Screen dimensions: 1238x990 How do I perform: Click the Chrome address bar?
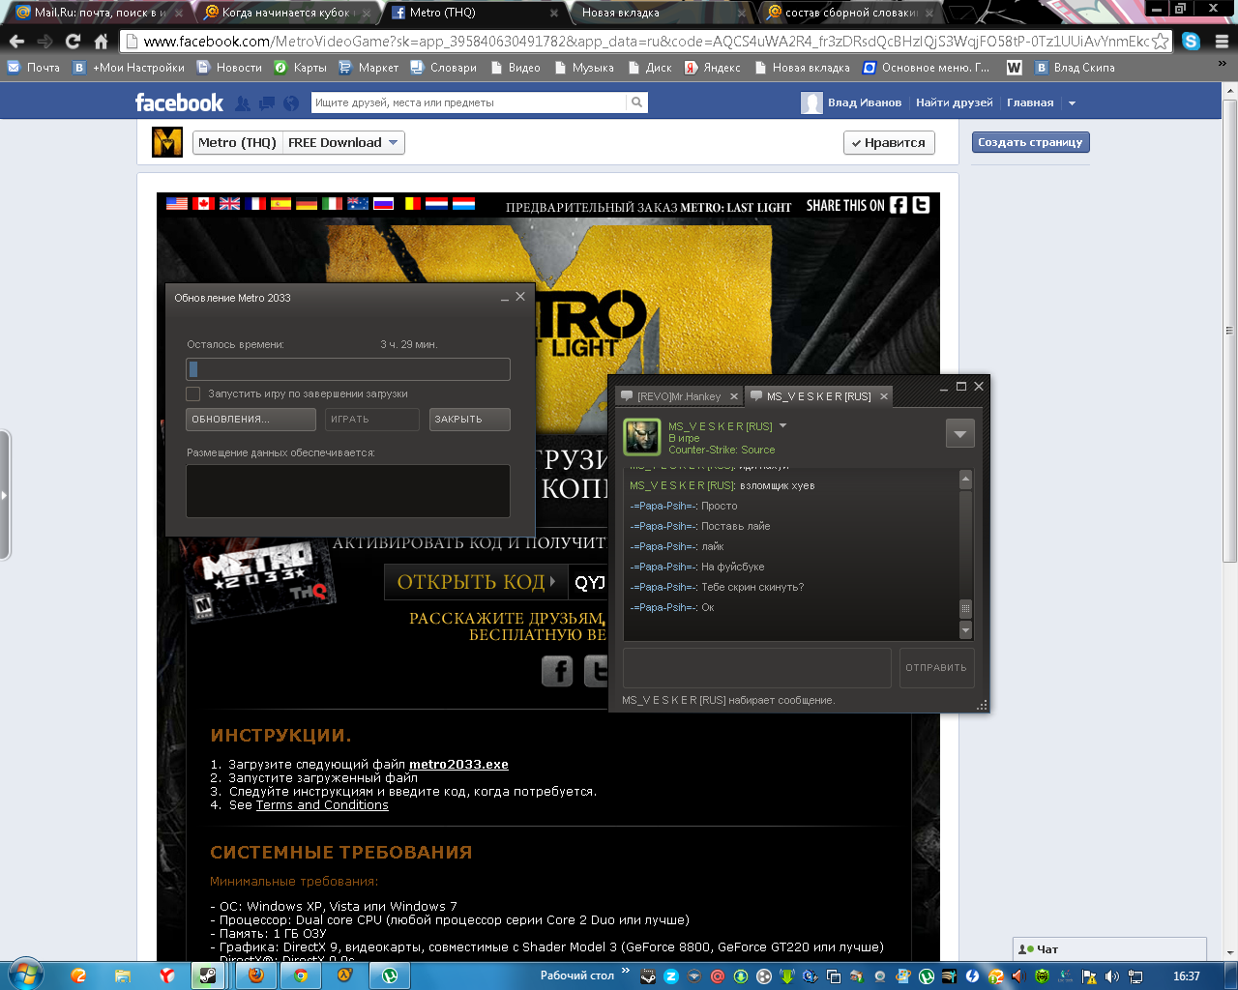646,42
